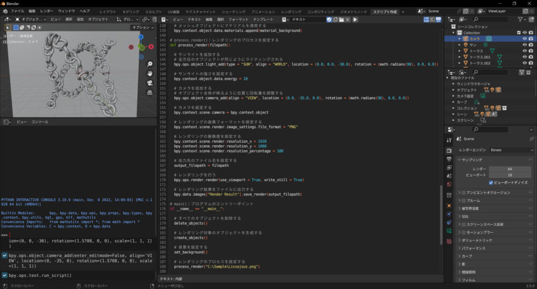The width and height of the screenshot is (537, 289).
Task: Click the Blender logo menu icon
Action: point(5,11)
